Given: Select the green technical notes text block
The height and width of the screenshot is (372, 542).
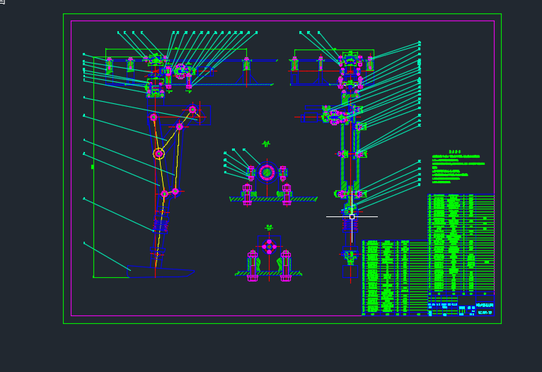Looking at the screenshot, I should [459, 167].
